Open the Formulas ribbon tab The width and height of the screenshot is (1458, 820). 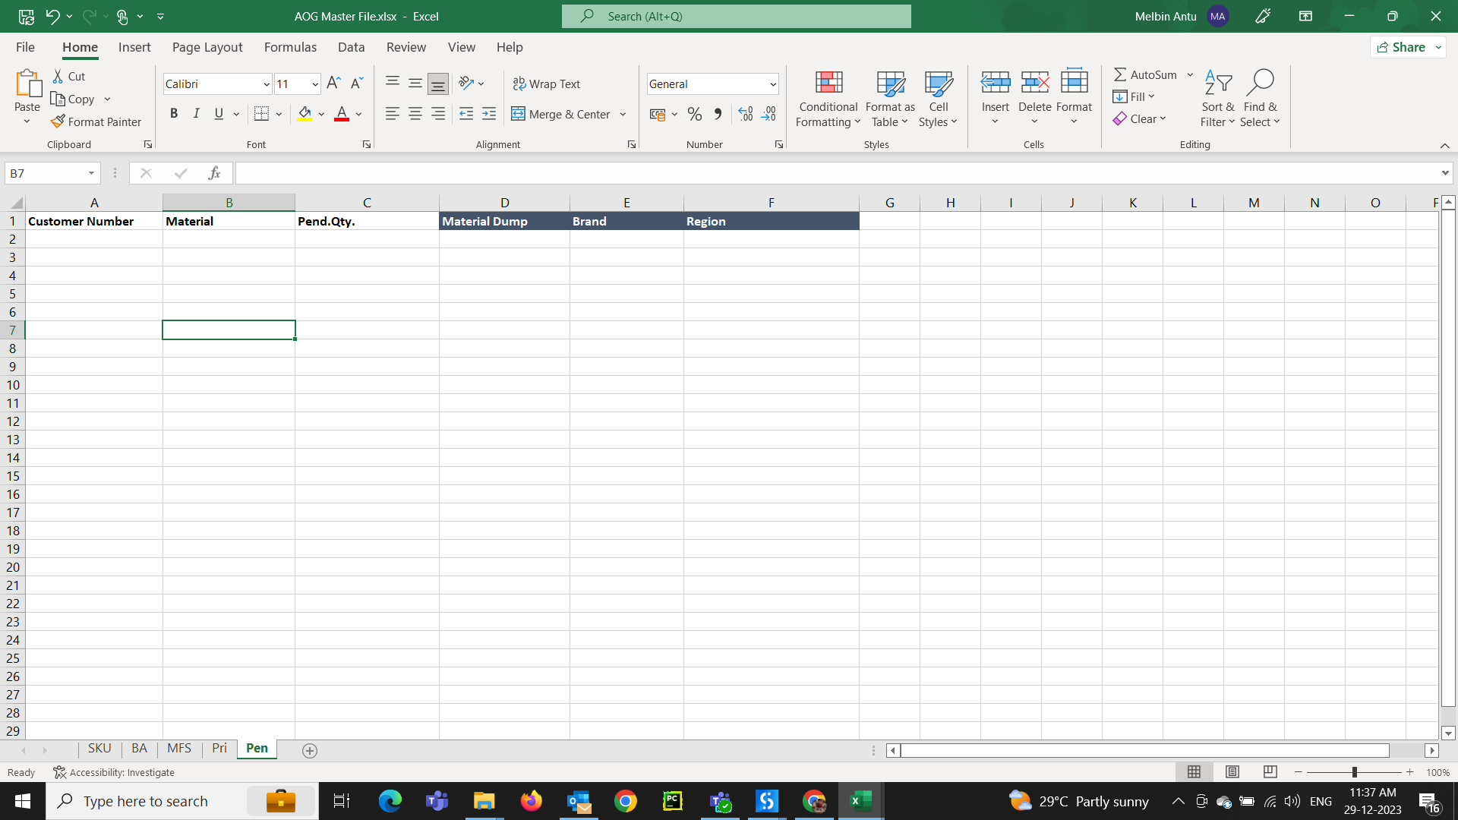(x=290, y=47)
